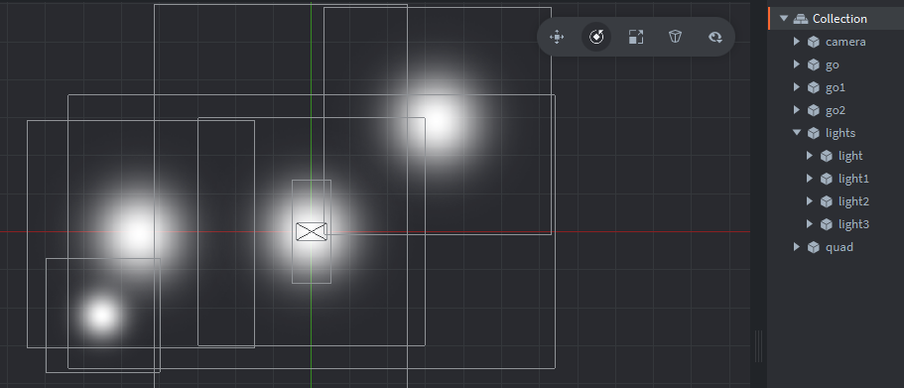This screenshot has width=904, height=388.
Task: Select the quad item in outline
Action: [x=839, y=247]
